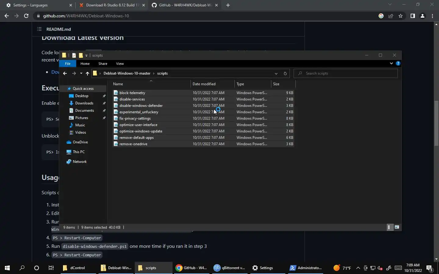The image size is (439, 274).
Task: Switch to Administrator PowerShell in taskbar
Action: pos(305,268)
